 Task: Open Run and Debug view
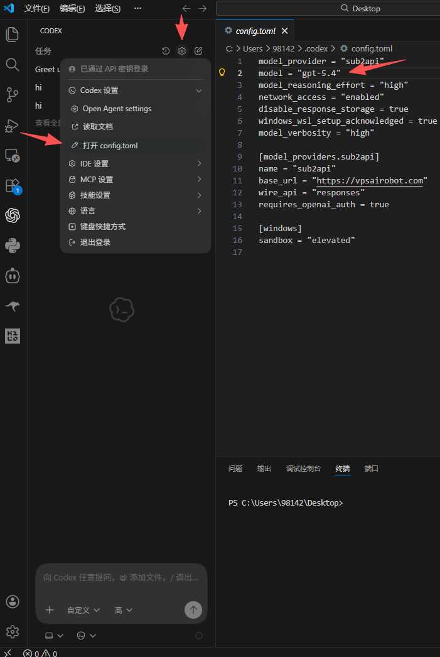click(x=13, y=125)
